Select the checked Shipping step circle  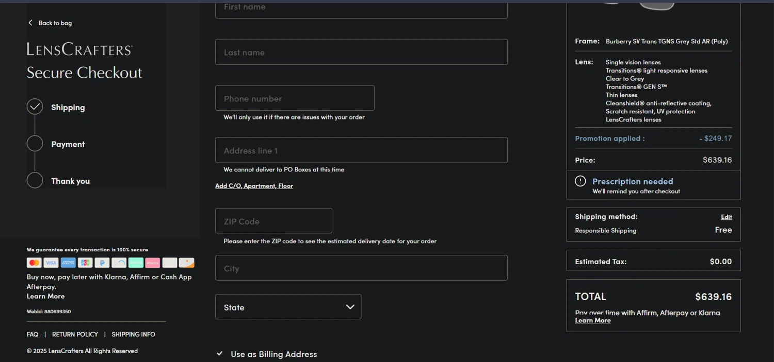click(35, 107)
